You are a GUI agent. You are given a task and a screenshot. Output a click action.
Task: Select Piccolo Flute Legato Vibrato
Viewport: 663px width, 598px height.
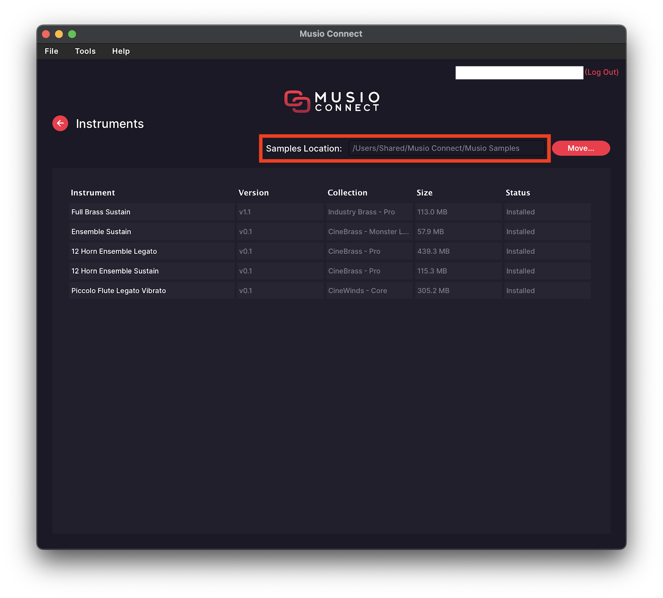tap(152, 291)
